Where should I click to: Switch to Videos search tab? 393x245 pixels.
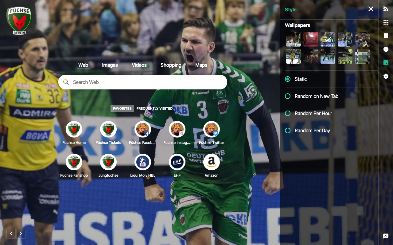139,65
